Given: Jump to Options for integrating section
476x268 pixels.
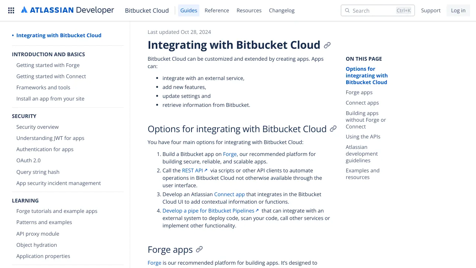Looking at the screenshot, I should [367, 76].
